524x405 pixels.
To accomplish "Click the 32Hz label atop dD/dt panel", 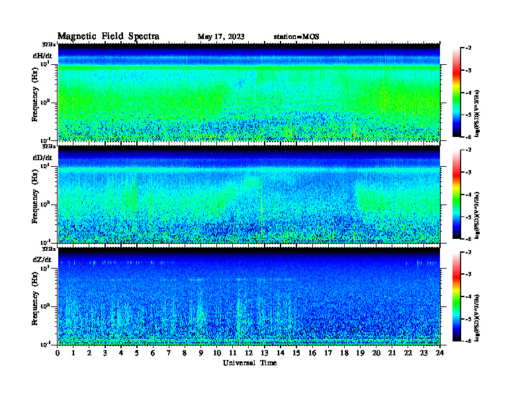I will click(48, 146).
